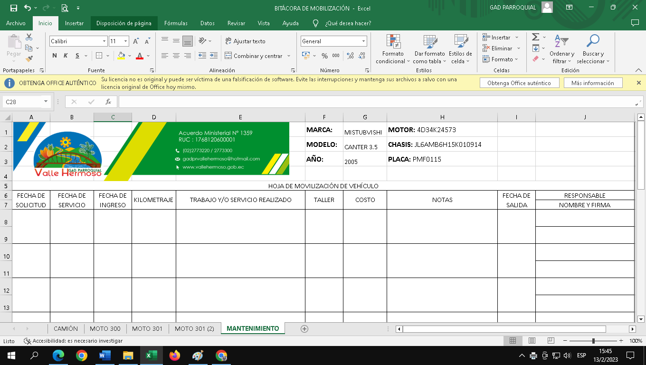This screenshot has height=365, width=646.
Task: Click the Más información button
Action: 592,83
